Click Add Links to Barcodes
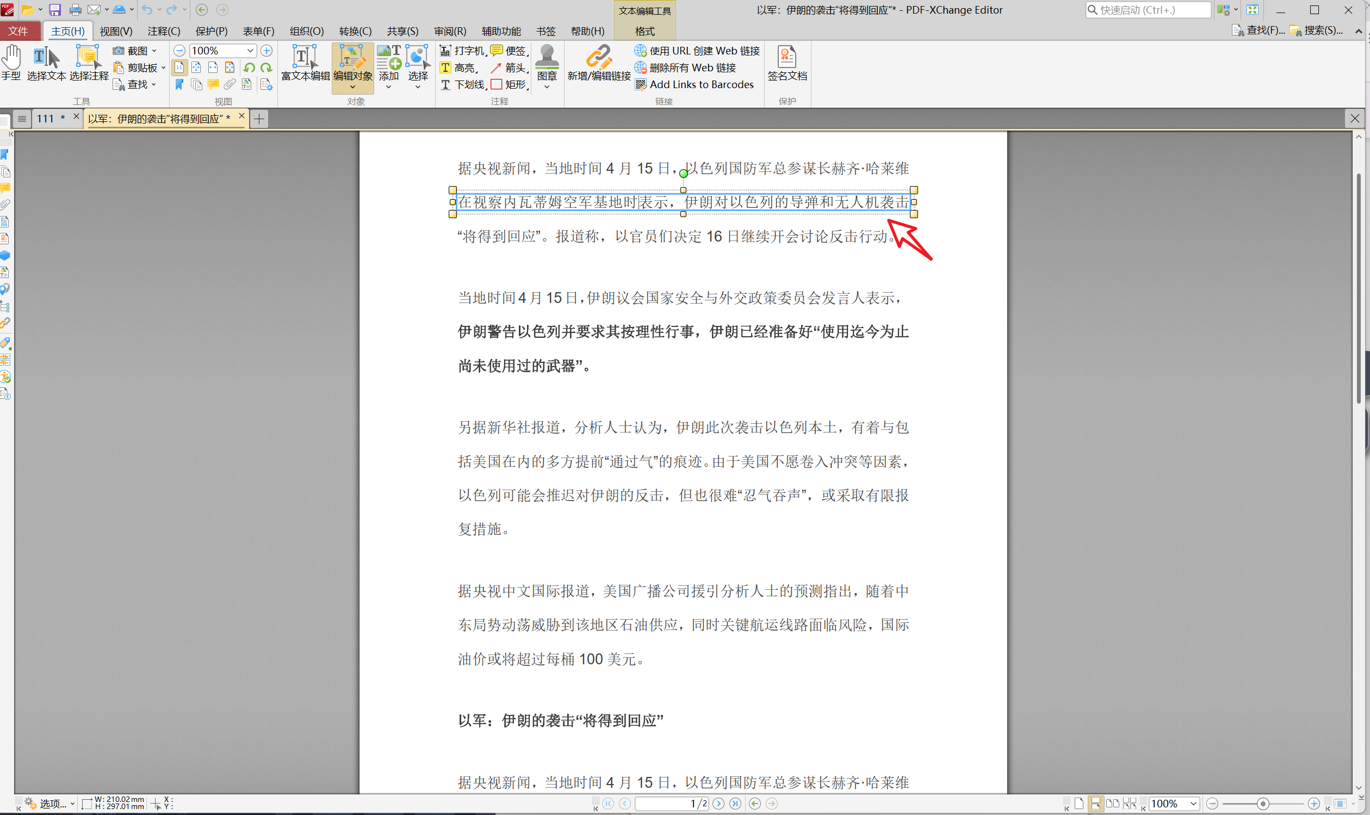 tap(695, 84)
